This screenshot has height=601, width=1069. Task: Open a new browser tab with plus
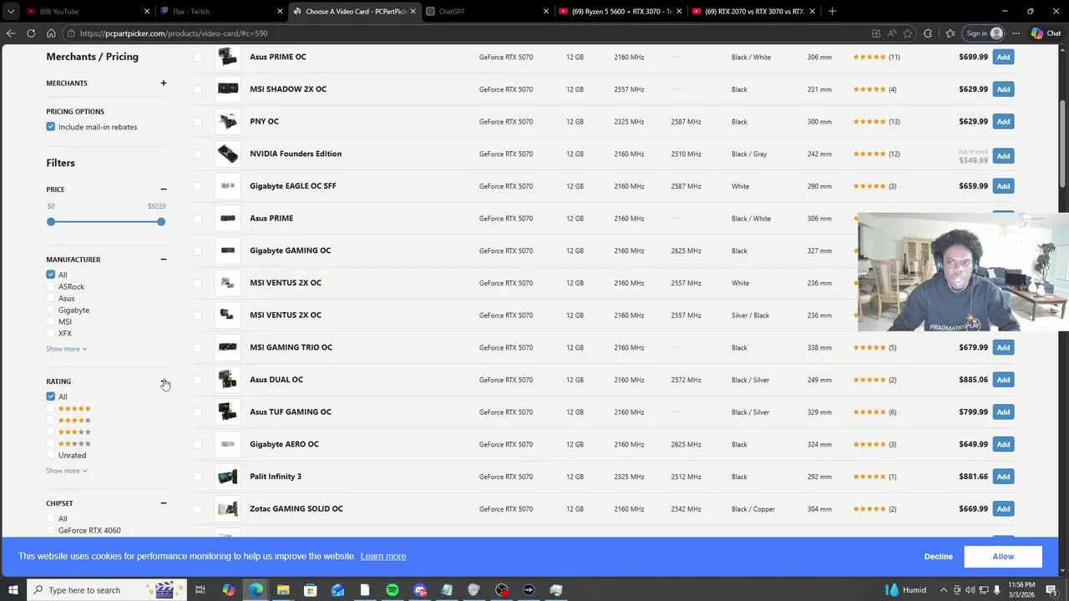[x=832, y=12]
